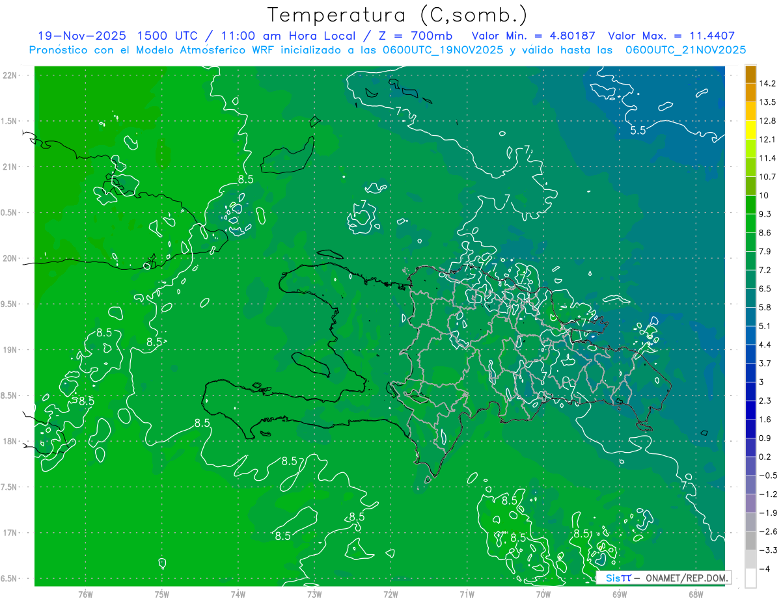
Task: Click the '20N' latitude label
Action: click(x=10, y=258)
